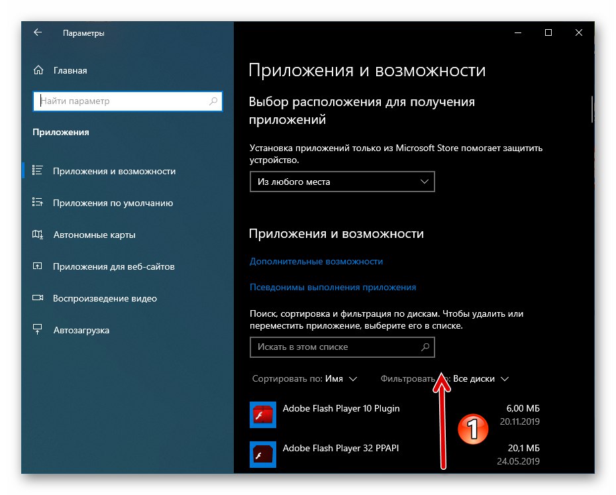
Task: Open Псевдонимы выполнения приложения link
Action: point(333,288)
